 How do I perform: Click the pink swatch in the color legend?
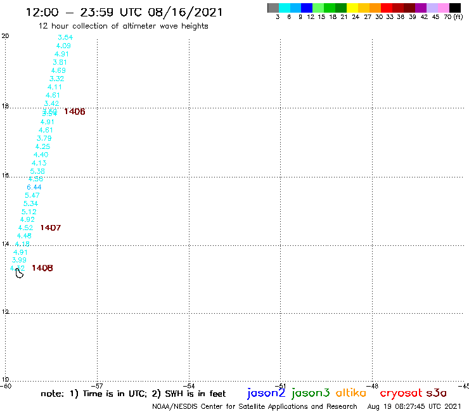click(444, 8)
